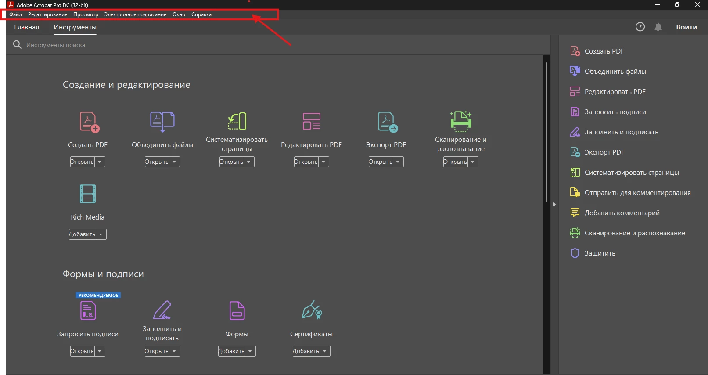Click Добавить комментарий icon in sidebar
The width and height of the screenshot is (708, 375).
click(575, 213)
